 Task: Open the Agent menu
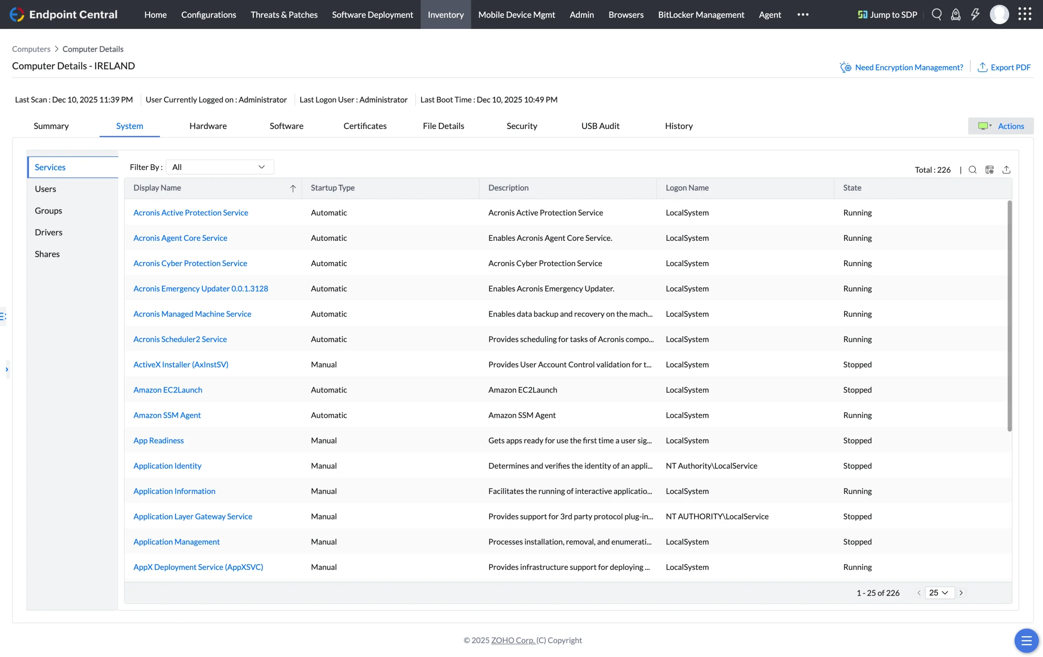770,14
